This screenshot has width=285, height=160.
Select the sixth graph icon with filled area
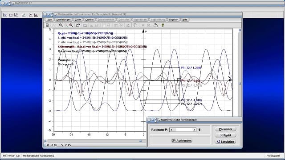36,15
